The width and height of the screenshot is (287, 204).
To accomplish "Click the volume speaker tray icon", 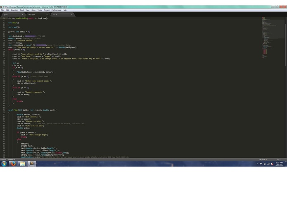I will (272, 164).
